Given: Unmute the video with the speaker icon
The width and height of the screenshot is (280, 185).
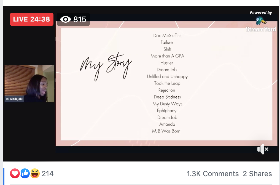Looking at the screenshot, I should 263,149.
